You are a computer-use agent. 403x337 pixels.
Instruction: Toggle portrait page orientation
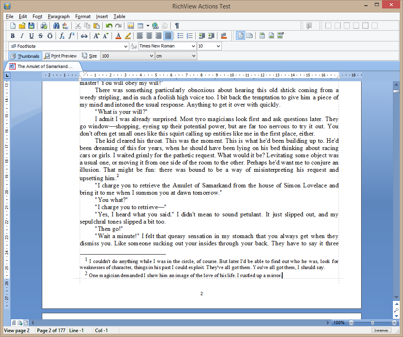pos(240,36)
